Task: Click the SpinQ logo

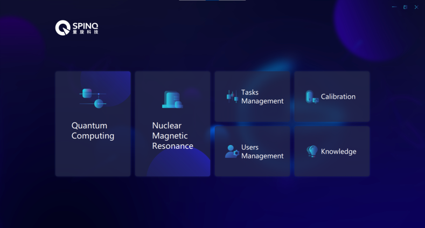Action: click(76, 27)
